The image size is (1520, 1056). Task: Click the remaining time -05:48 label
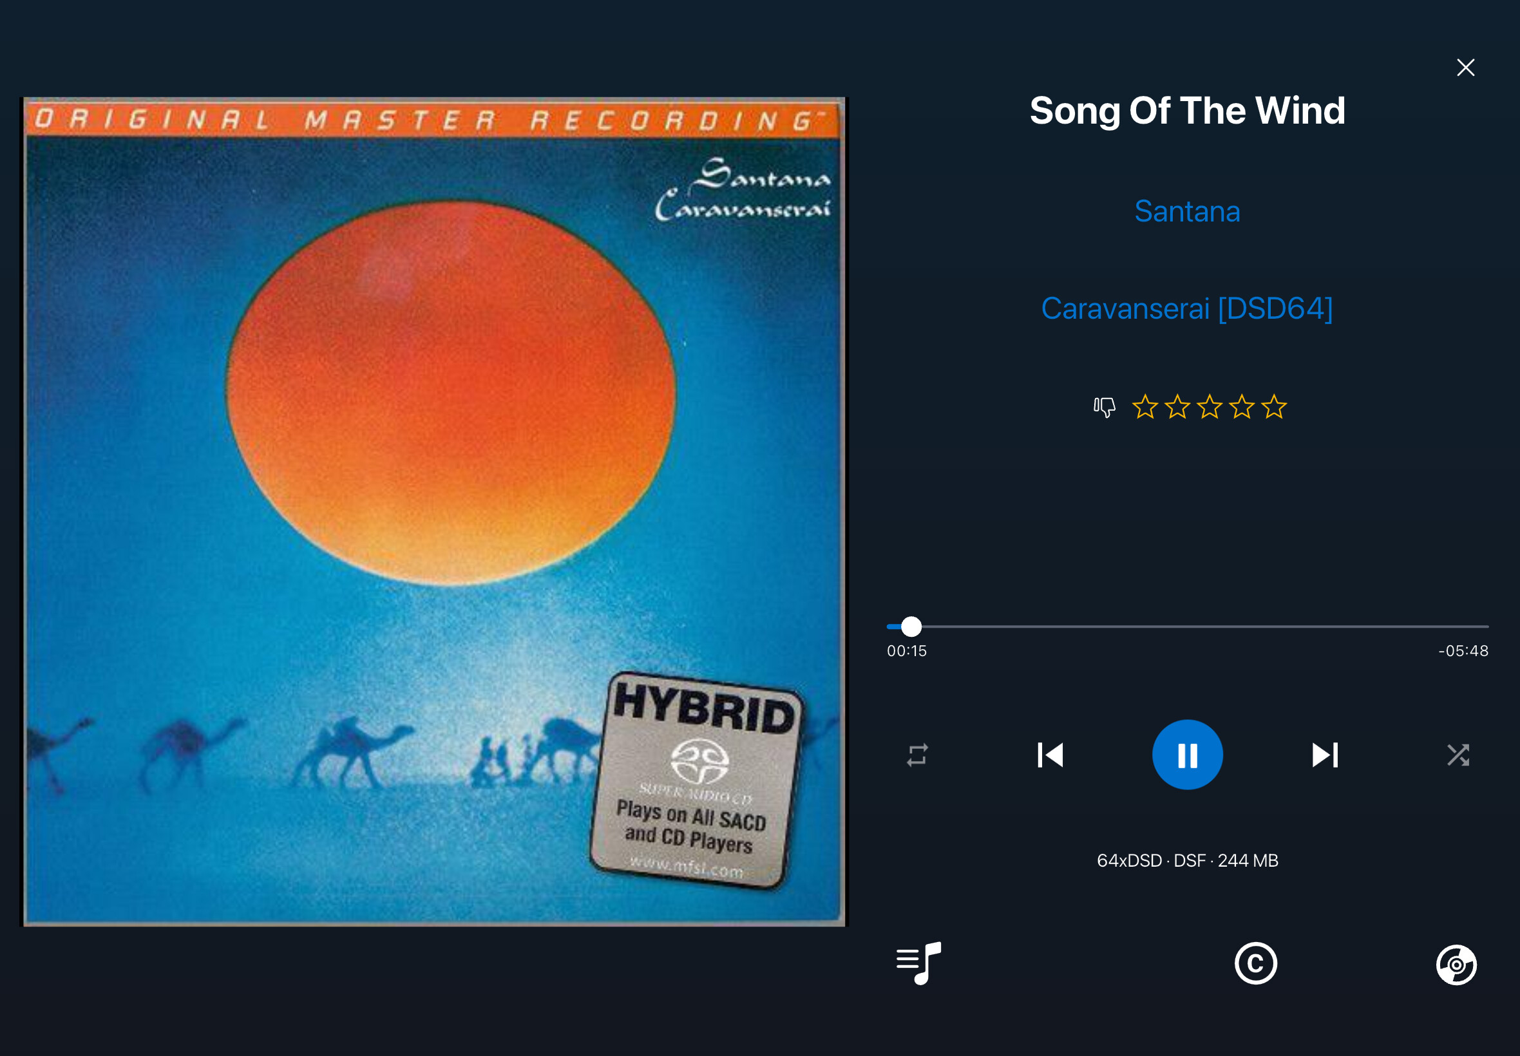pyautogui.click(x=1463, y=650)
